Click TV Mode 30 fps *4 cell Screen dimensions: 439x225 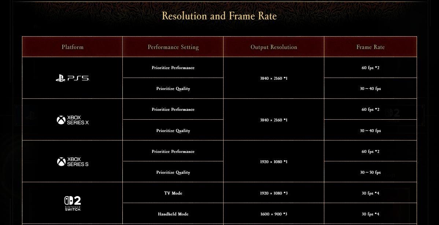pyautogui.click(x=370, y=193)
